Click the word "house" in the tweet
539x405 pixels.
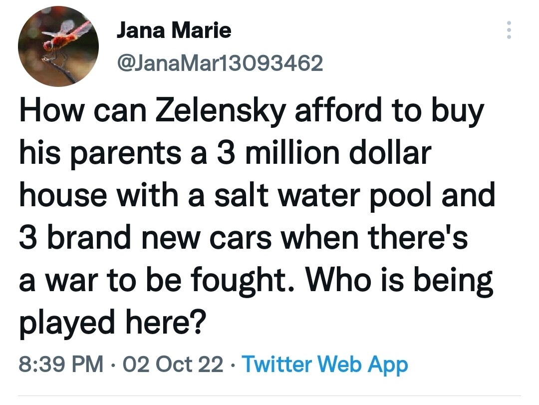pyautogui.click(x=62, y=195)
